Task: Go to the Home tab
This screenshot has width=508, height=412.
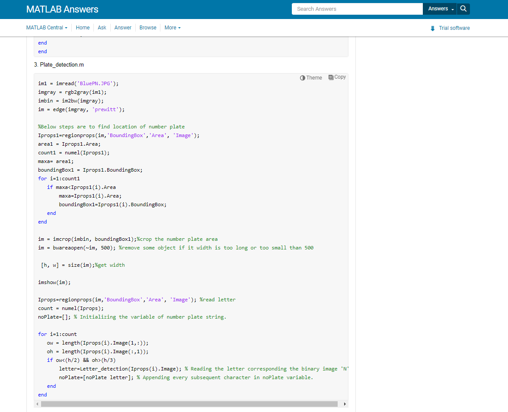Action: [x=83, y=28]
